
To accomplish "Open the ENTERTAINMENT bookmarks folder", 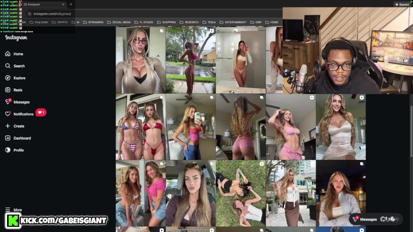I will pos(233,22).
